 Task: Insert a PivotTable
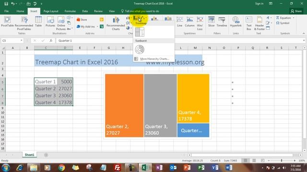click(7, 21)
